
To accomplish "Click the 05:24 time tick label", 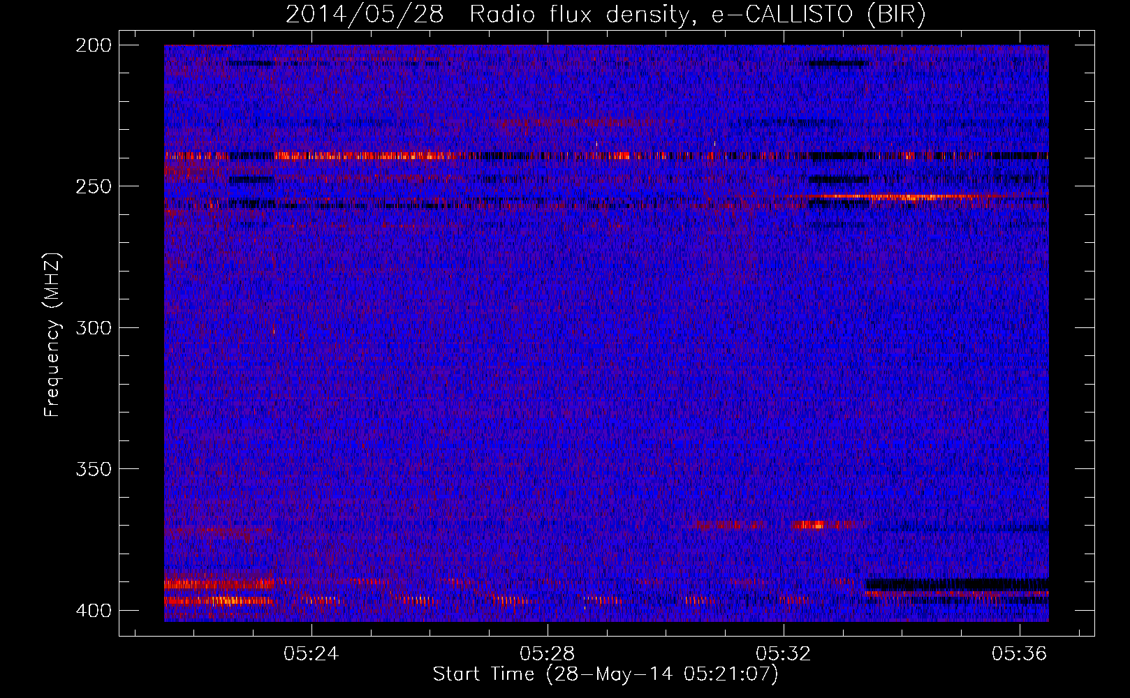I will 311,653.
